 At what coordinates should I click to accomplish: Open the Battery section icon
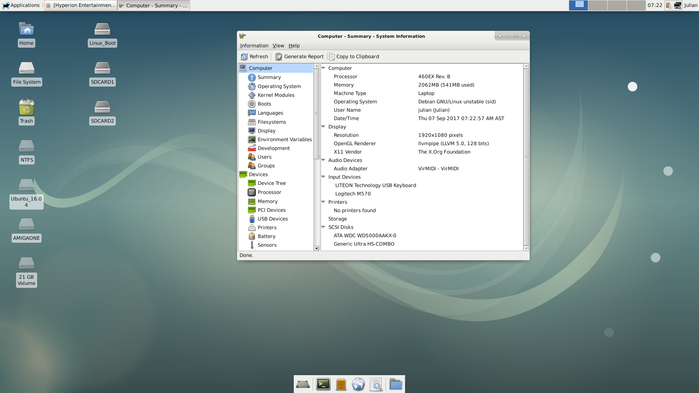tap(252, 236)
